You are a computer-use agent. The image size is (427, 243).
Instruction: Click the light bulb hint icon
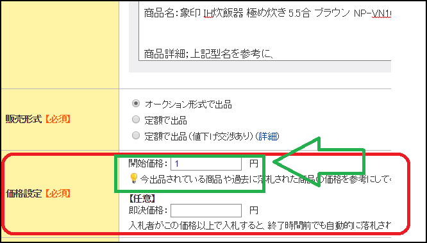point(134,179)
